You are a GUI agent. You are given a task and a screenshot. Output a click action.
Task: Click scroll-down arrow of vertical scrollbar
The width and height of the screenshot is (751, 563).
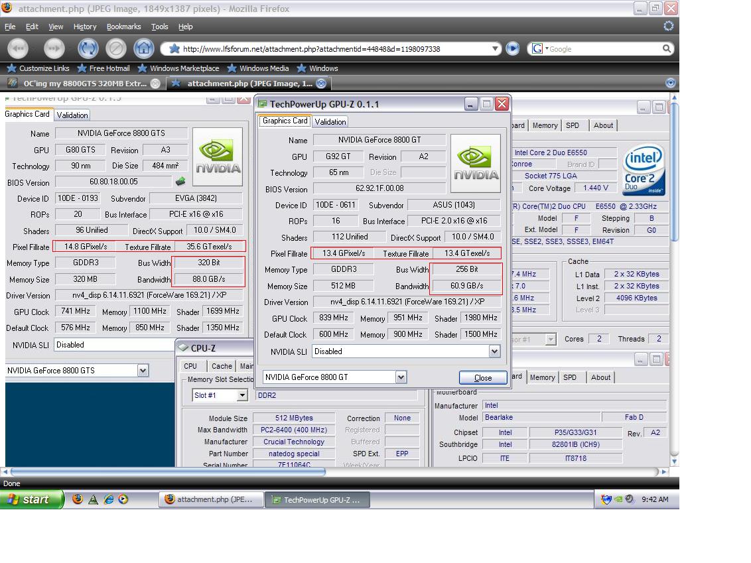tap(674, 462)
